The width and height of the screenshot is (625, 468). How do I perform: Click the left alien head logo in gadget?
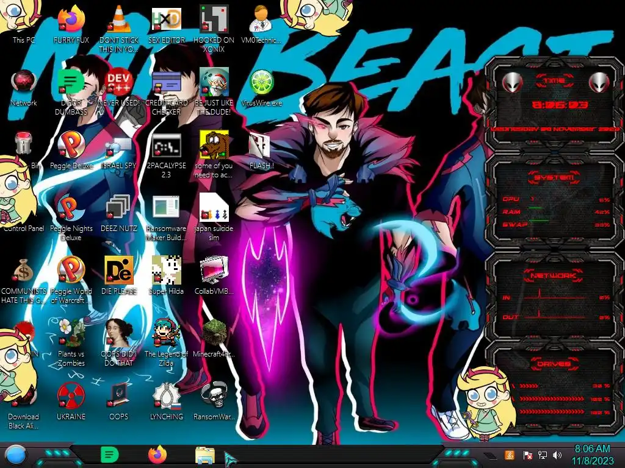point(512,82)
